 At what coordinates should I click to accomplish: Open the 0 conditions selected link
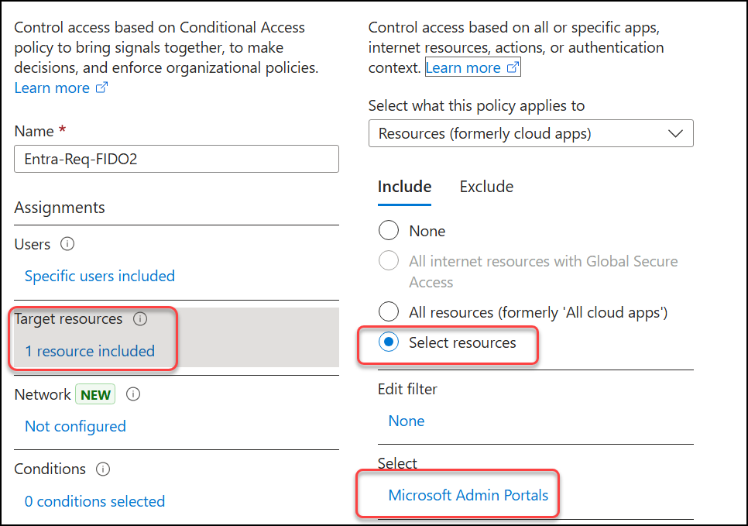coord(95,502)
